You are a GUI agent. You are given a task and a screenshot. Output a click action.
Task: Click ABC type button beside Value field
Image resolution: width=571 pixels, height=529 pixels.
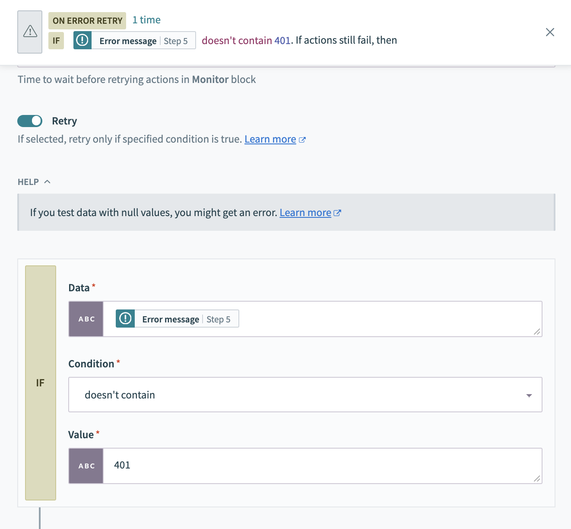pyautogui.click(x=86, y=466)
